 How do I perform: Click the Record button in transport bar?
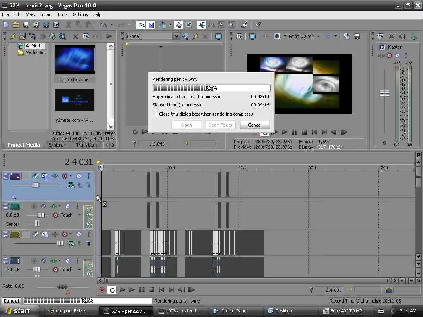tap(102, 290)
